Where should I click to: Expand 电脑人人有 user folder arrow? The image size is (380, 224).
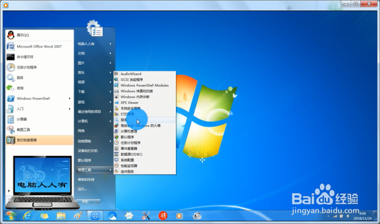click(110, 44)
